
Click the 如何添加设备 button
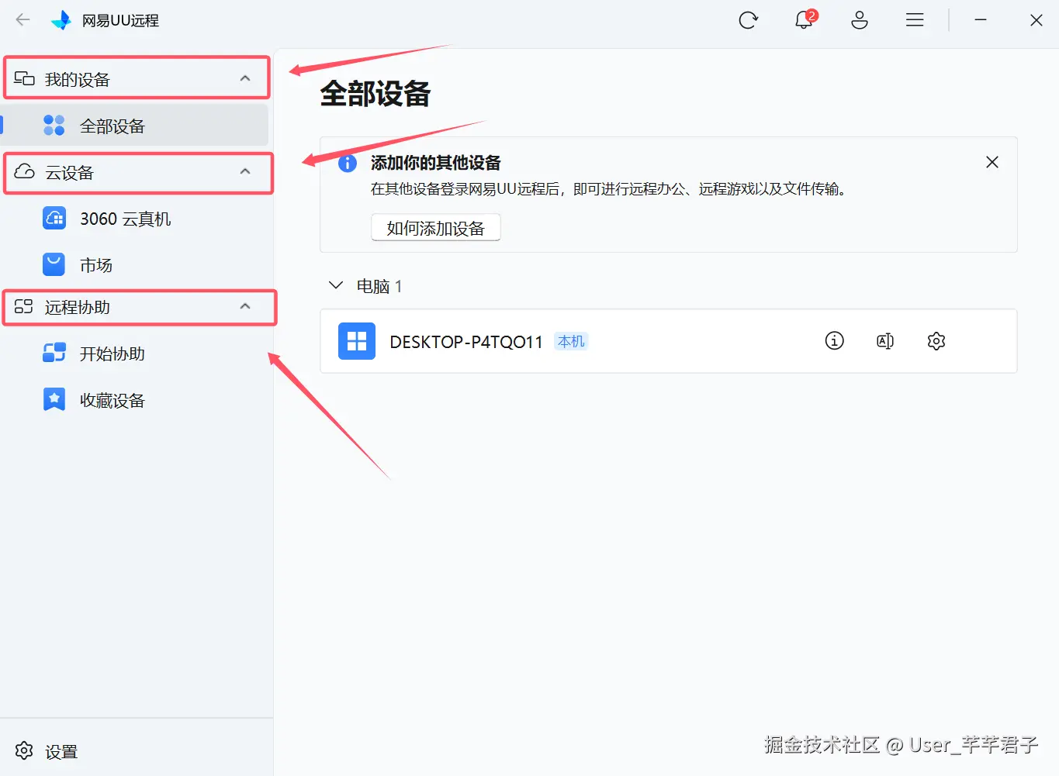[x=436, y=228]
